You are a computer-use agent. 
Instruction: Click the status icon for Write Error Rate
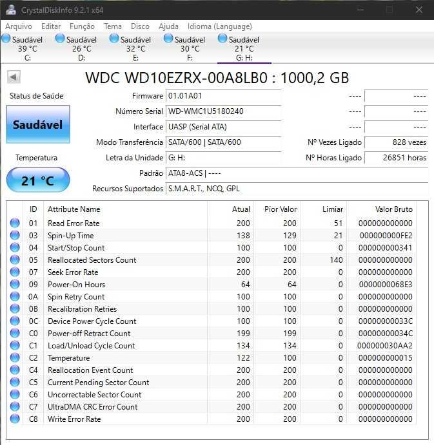[x=15, y=419]
